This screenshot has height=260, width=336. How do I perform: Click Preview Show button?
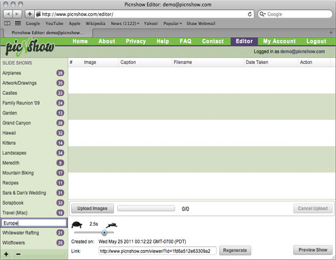click(x=313, y=250)
